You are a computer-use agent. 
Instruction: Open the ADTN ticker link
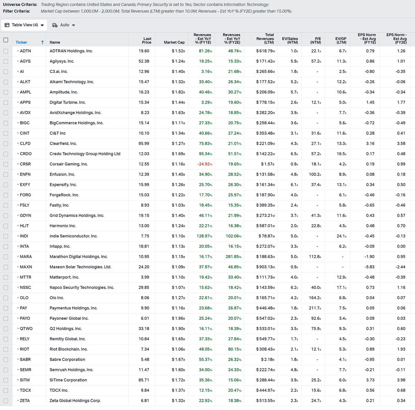click(x=25, y=51)
